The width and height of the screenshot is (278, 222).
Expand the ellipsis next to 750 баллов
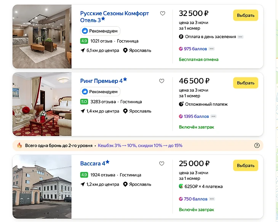[212, 199]
